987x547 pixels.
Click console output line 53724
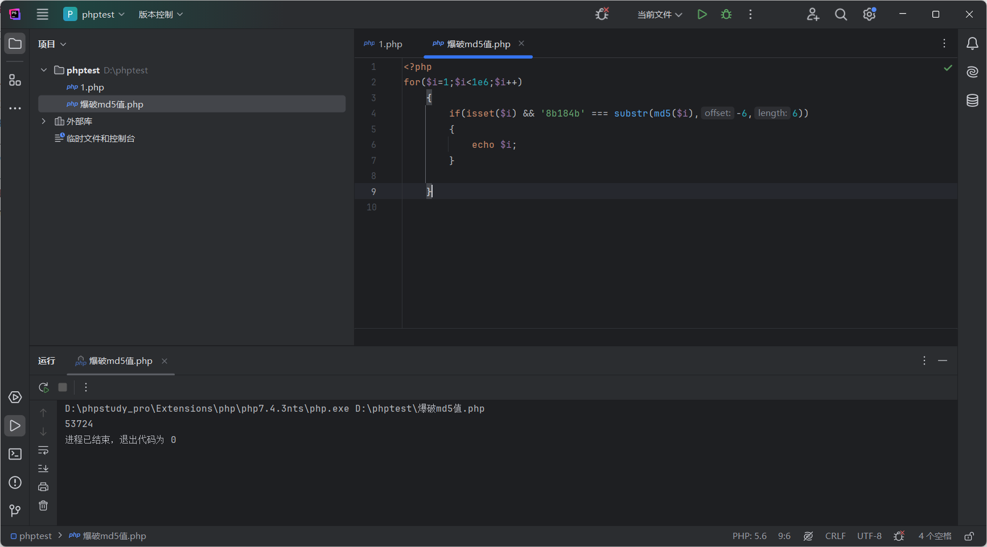point(79,424)
